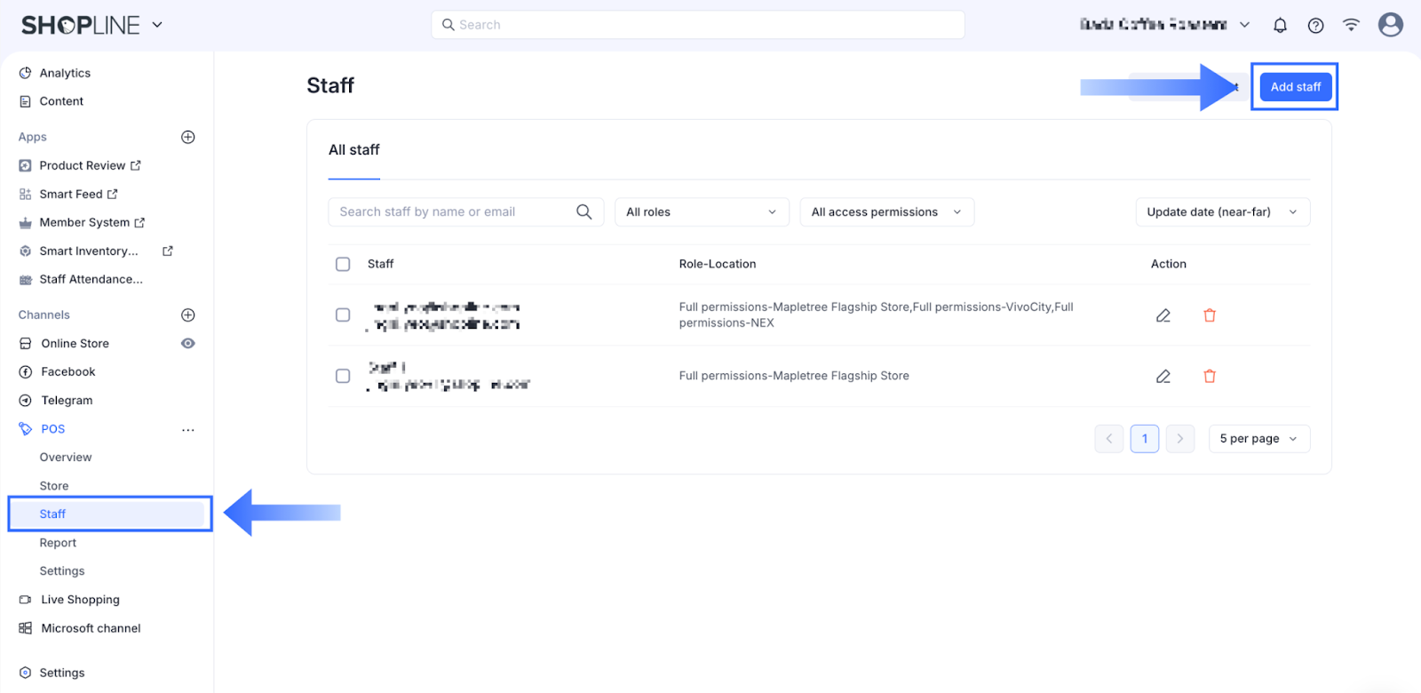Add a new app with plus icon
The image size is (1421, 693).
188,137
